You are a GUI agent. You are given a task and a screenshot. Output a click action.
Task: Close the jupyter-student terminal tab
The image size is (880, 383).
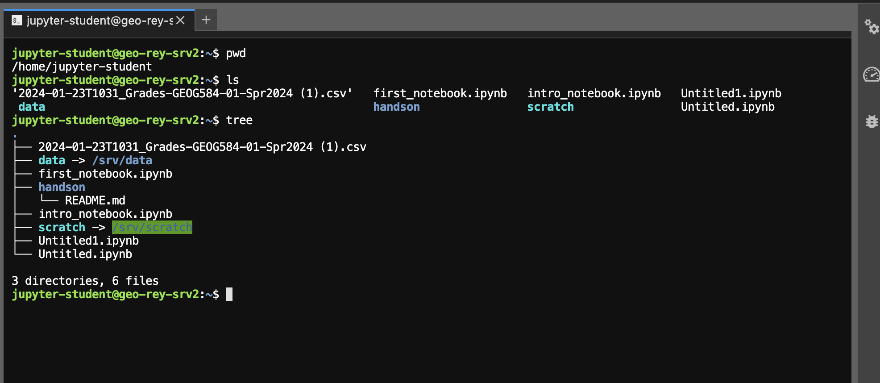tap(180, 20)
